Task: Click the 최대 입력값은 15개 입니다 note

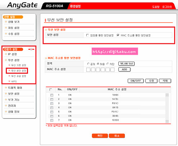Action: click(61, 126)
